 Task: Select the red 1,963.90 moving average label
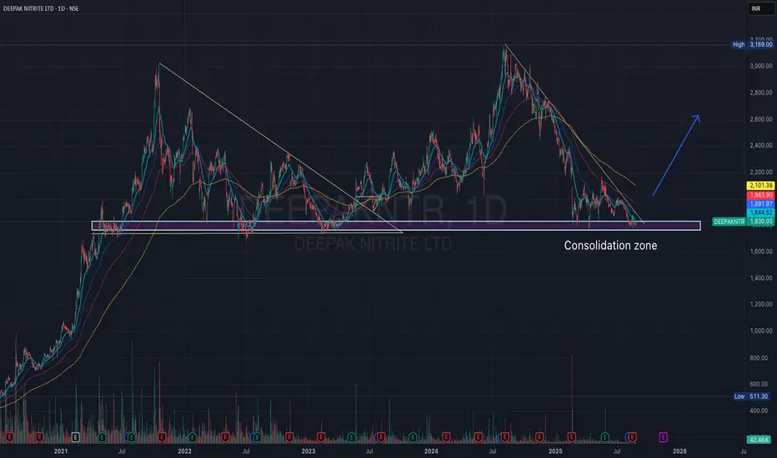click(x=760, y=195)
